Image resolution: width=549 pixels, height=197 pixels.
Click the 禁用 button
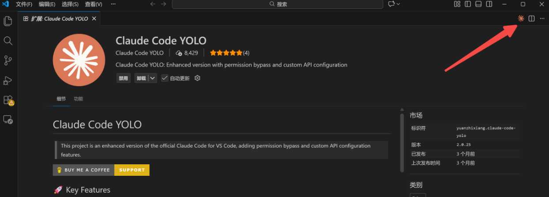(x=123, y=78)
